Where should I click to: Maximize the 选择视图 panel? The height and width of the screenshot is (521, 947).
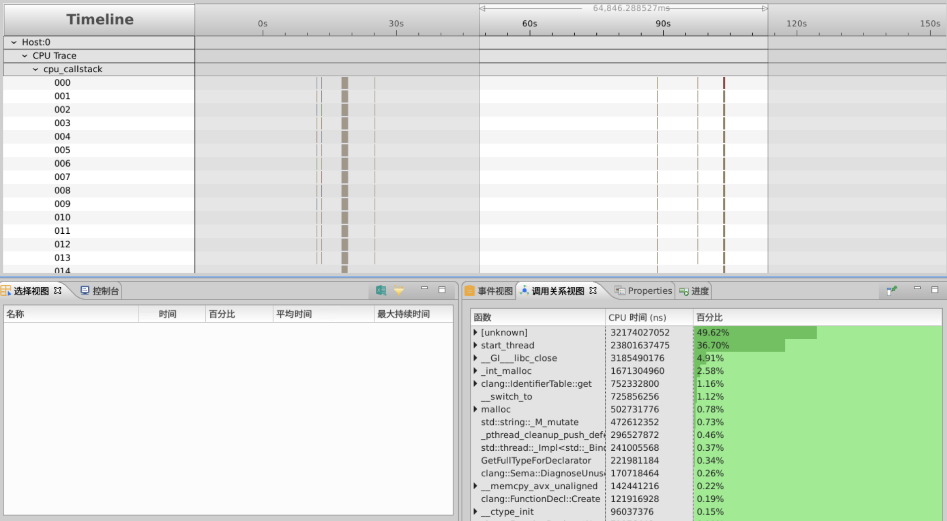(x=442, y=290)
